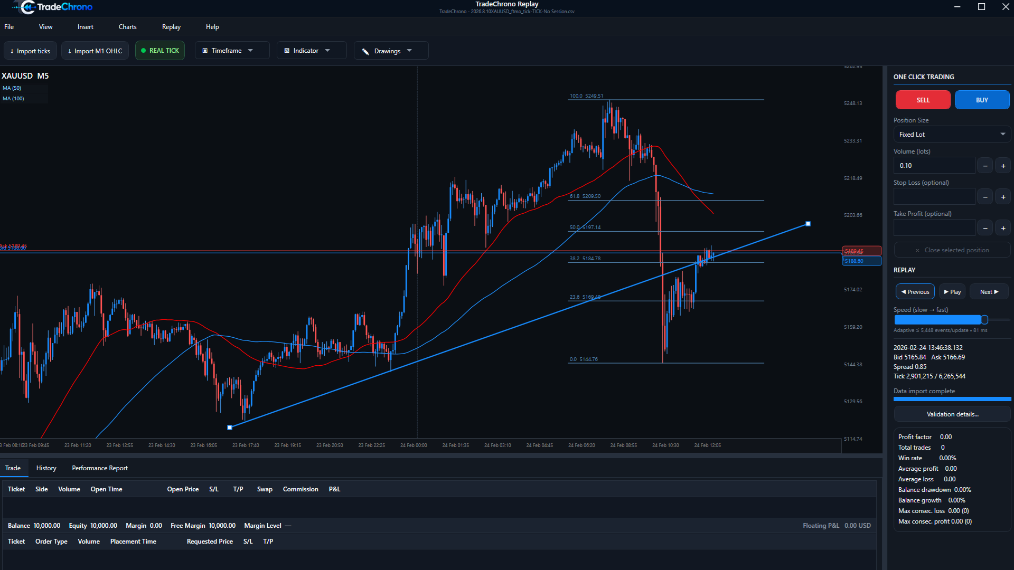The height and width of the screenshot is (570, 1014).
Task: Increase Take Profit with plus button
Action: pos(1003,228)
